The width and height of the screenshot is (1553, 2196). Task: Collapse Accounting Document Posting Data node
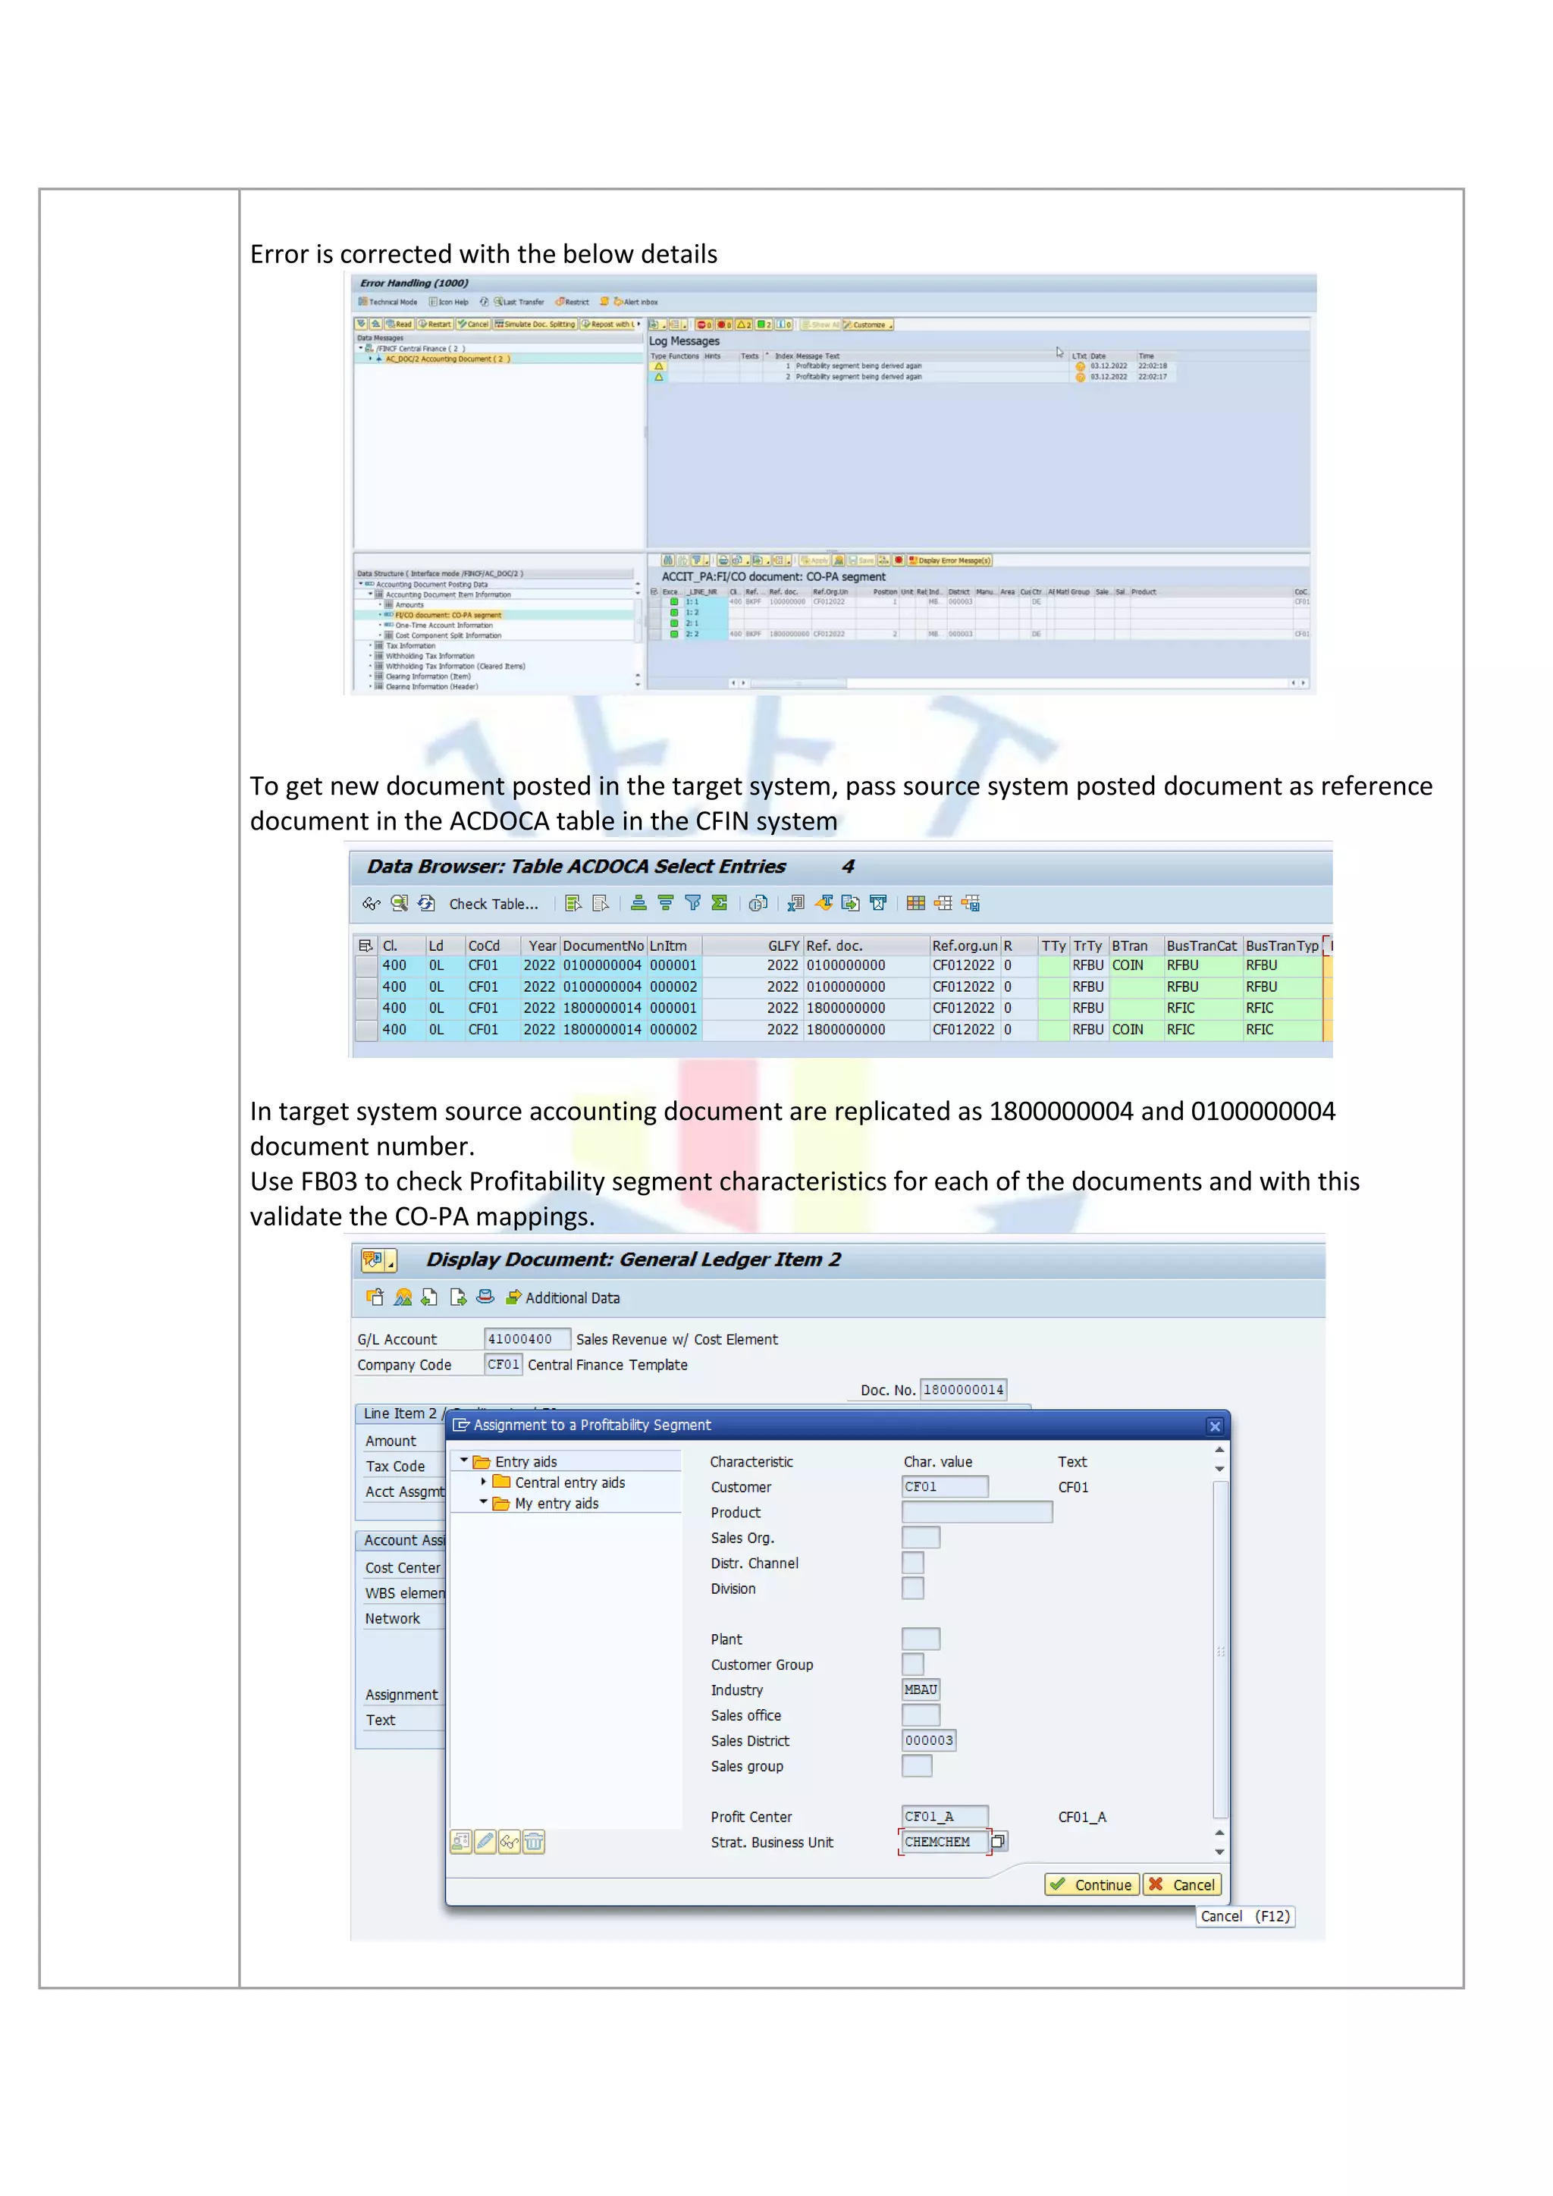tap(360, 585)
